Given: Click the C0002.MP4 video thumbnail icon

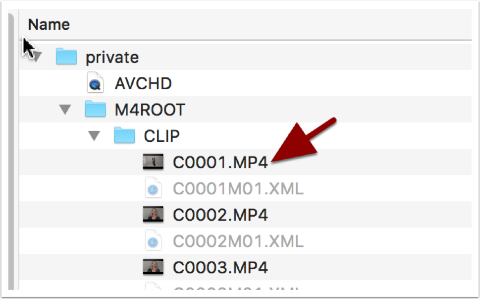Looking at the screenshot, I should click(153, 214).
